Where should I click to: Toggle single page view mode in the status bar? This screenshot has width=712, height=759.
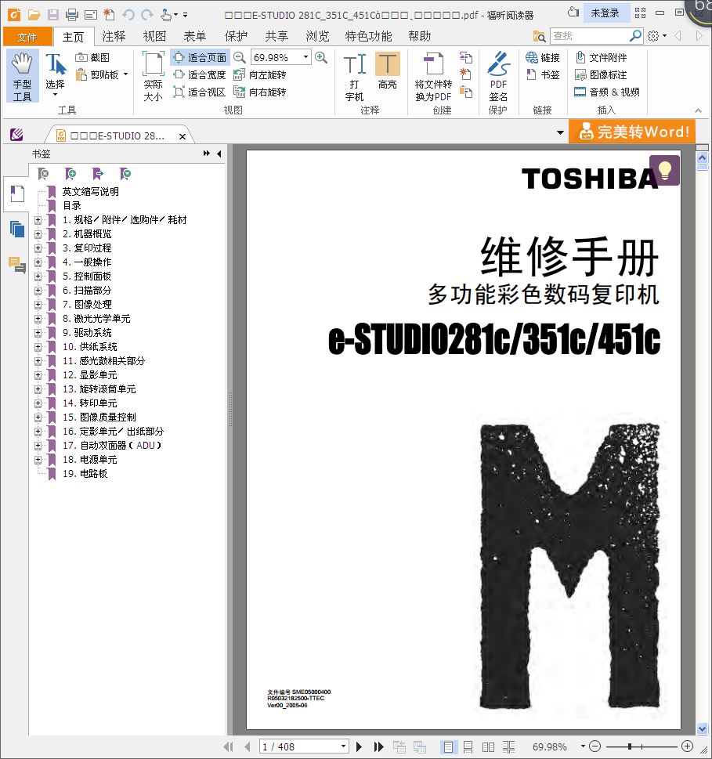coord(448,747)
